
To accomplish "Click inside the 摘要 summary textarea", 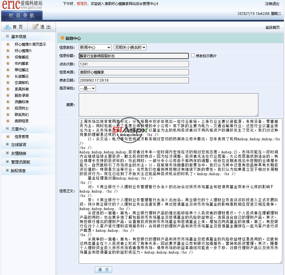I will [x=169, y=105].
